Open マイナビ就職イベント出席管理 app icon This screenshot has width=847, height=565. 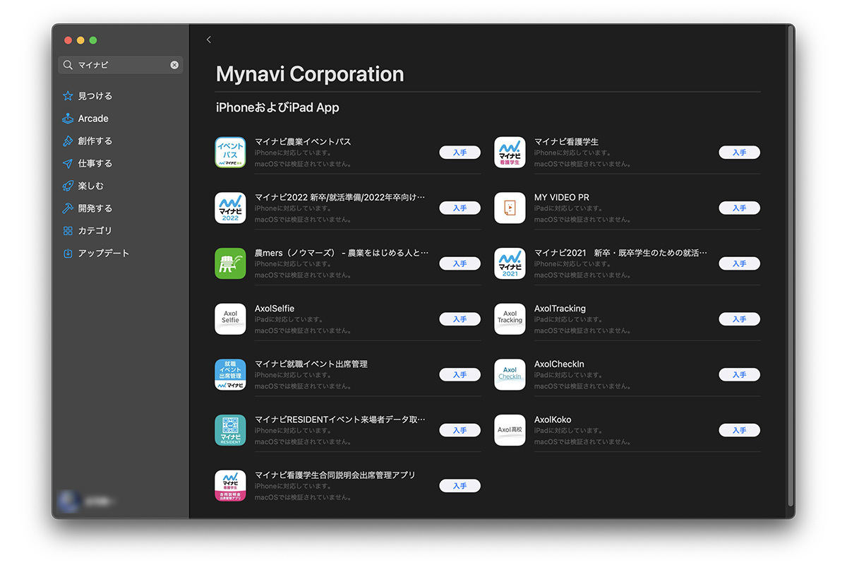[230, 375]
